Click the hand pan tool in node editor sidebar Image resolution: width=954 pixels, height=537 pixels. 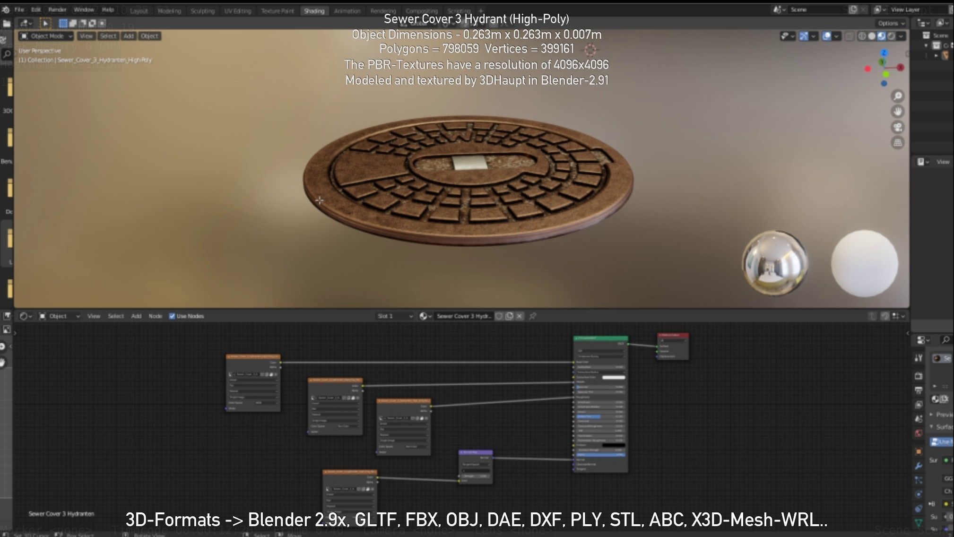(x=3, y=363)
